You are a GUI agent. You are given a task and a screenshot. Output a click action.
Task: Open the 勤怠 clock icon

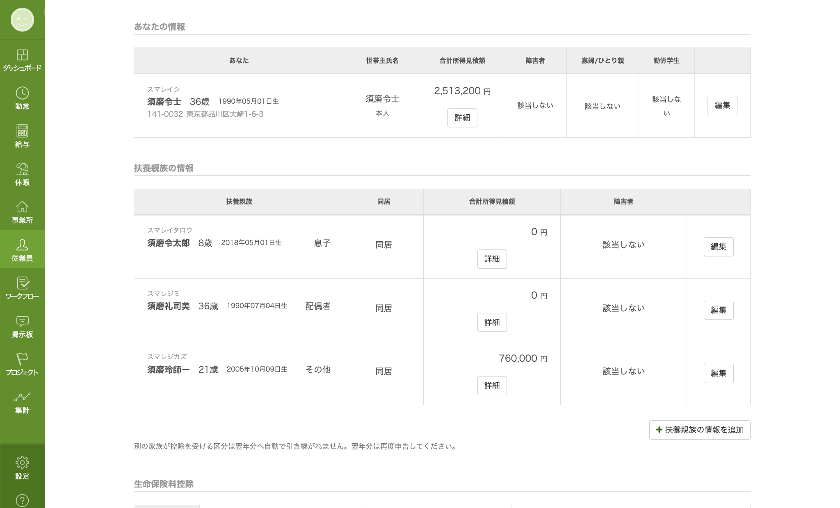pos(22,93)
